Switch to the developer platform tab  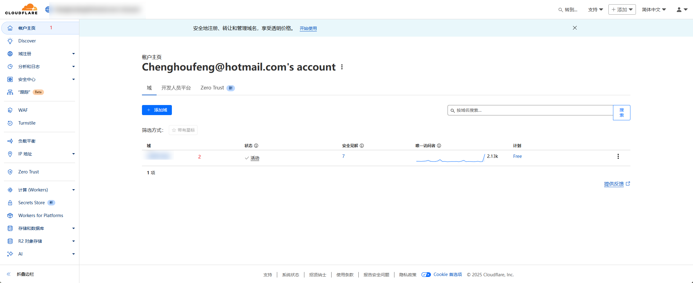coord(176,88)
